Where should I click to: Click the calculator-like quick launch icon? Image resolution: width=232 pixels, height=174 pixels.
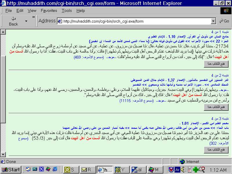click(x=35, y=169)
